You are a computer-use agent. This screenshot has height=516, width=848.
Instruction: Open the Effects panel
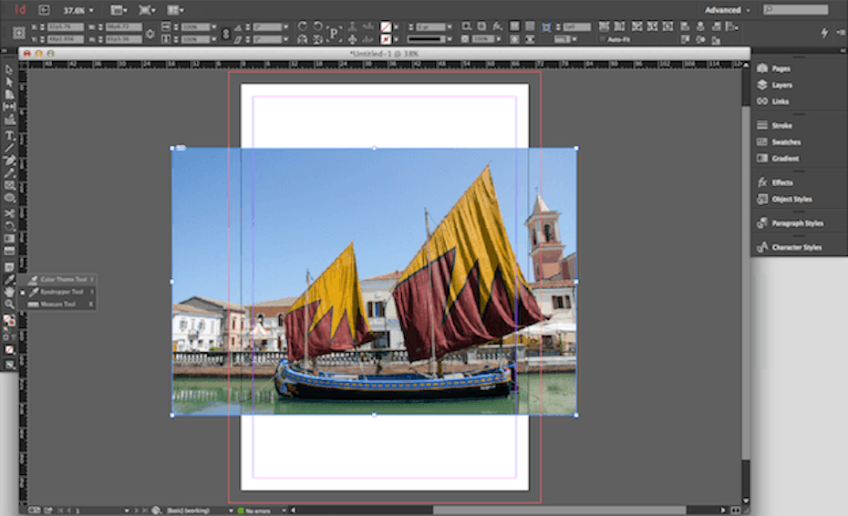click(x=782, y=182)
